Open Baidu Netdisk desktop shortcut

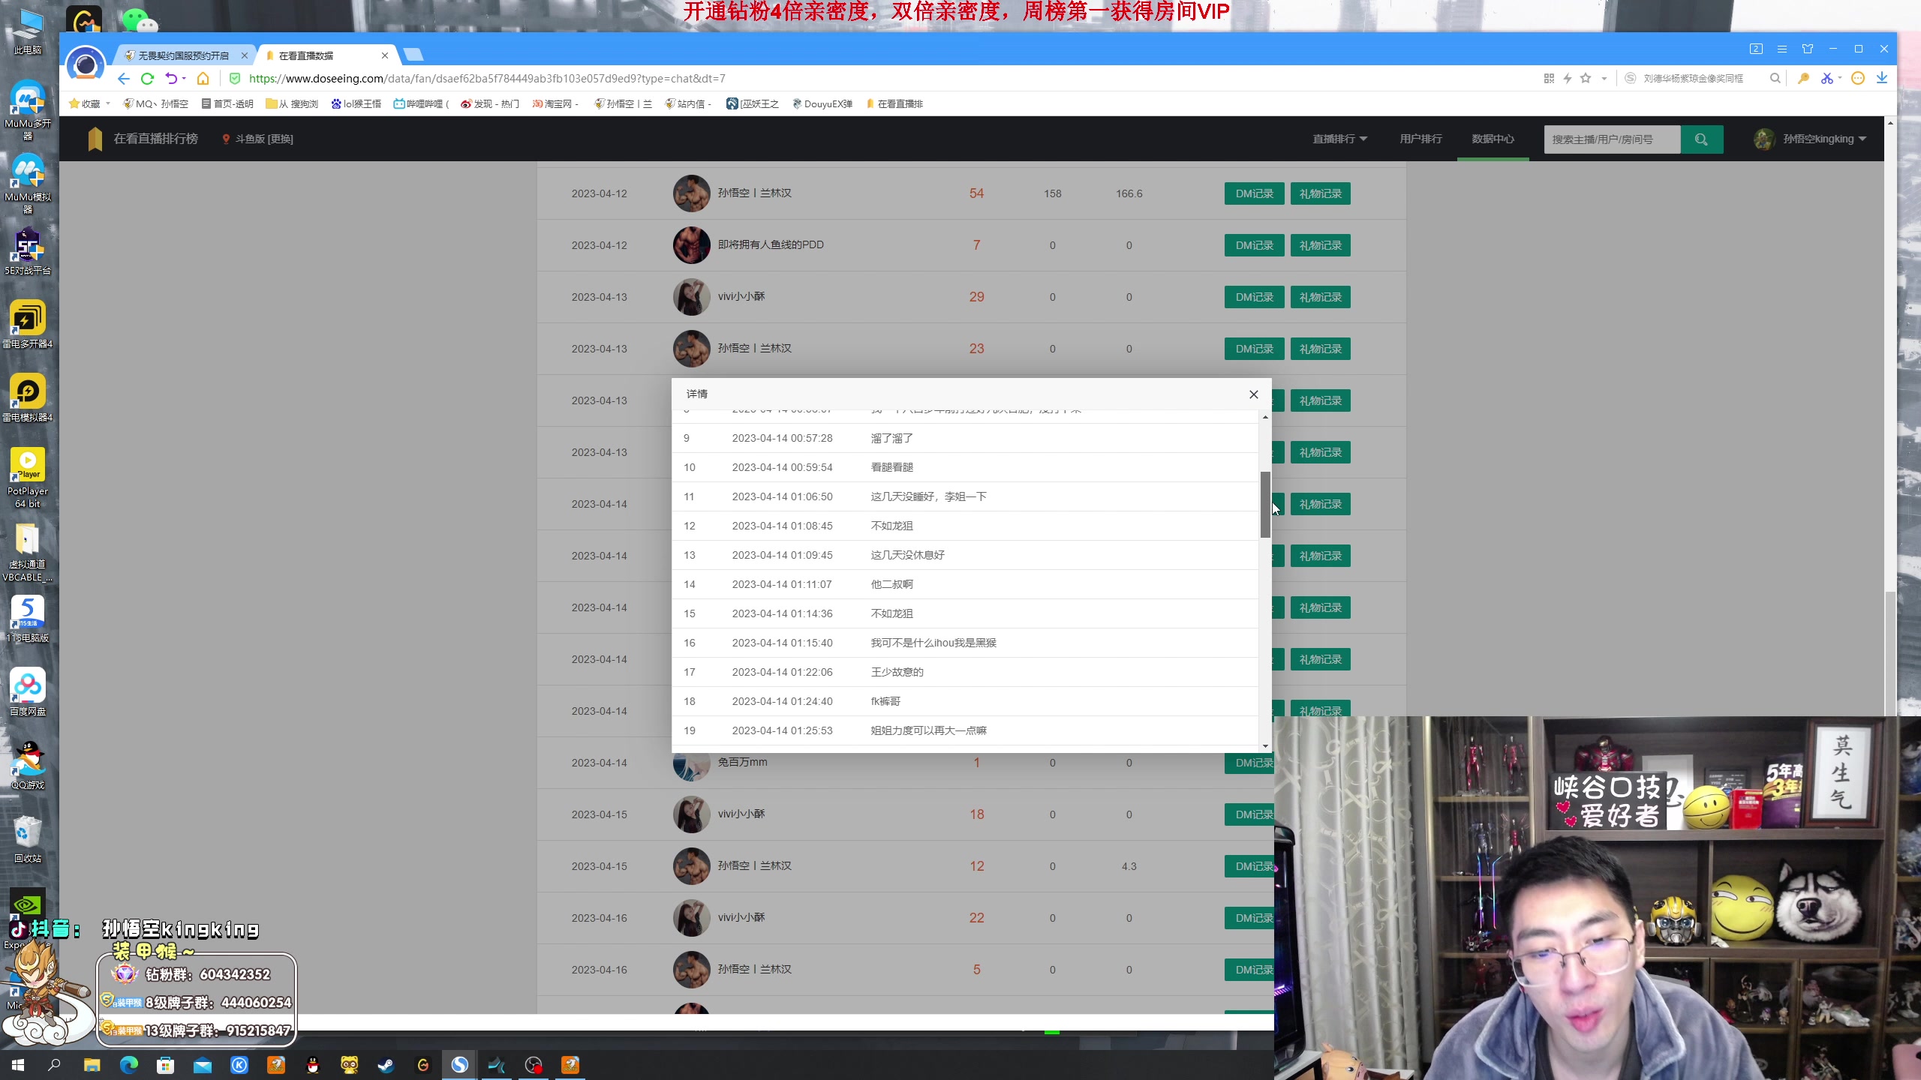tap(28, 691)
